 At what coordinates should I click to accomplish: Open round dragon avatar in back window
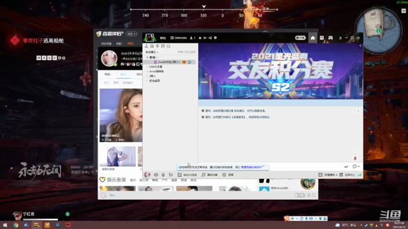pyautogui.click(x=308, y=183)
